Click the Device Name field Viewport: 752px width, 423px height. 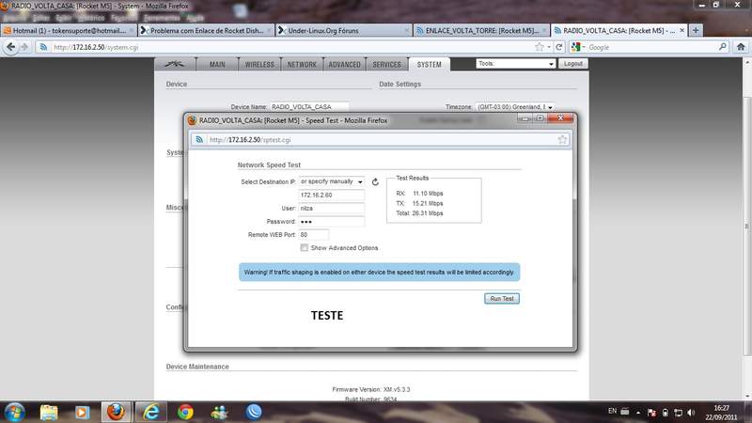click(309, 107)
